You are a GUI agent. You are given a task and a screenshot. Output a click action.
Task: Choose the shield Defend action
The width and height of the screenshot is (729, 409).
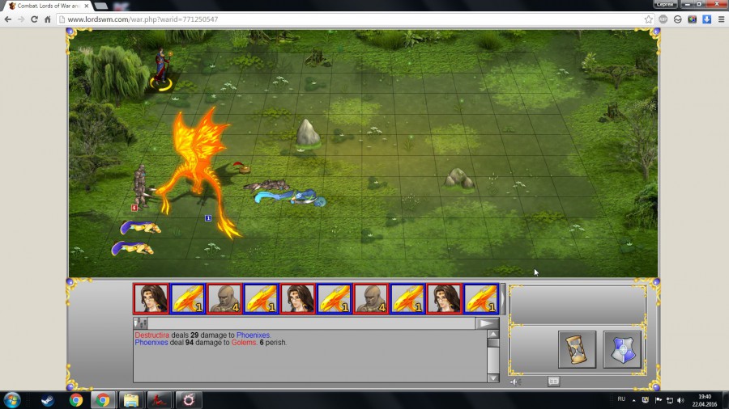[622, 349]
